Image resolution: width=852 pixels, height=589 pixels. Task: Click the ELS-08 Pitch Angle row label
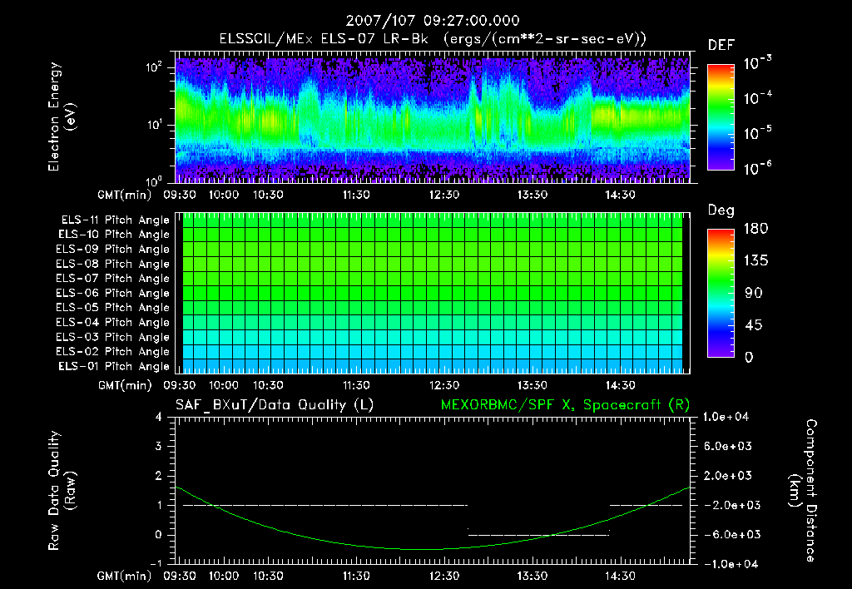[x=113, y=264]
